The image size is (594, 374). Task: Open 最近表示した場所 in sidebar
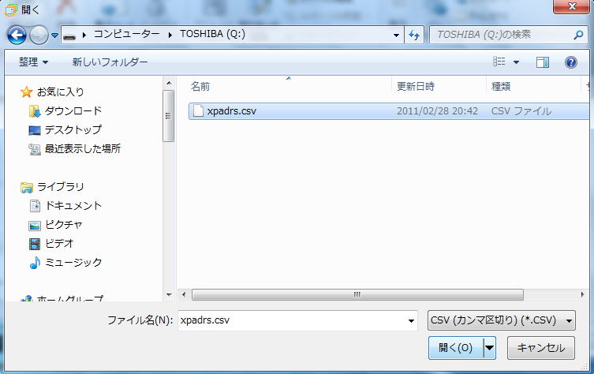click(83, 148)
